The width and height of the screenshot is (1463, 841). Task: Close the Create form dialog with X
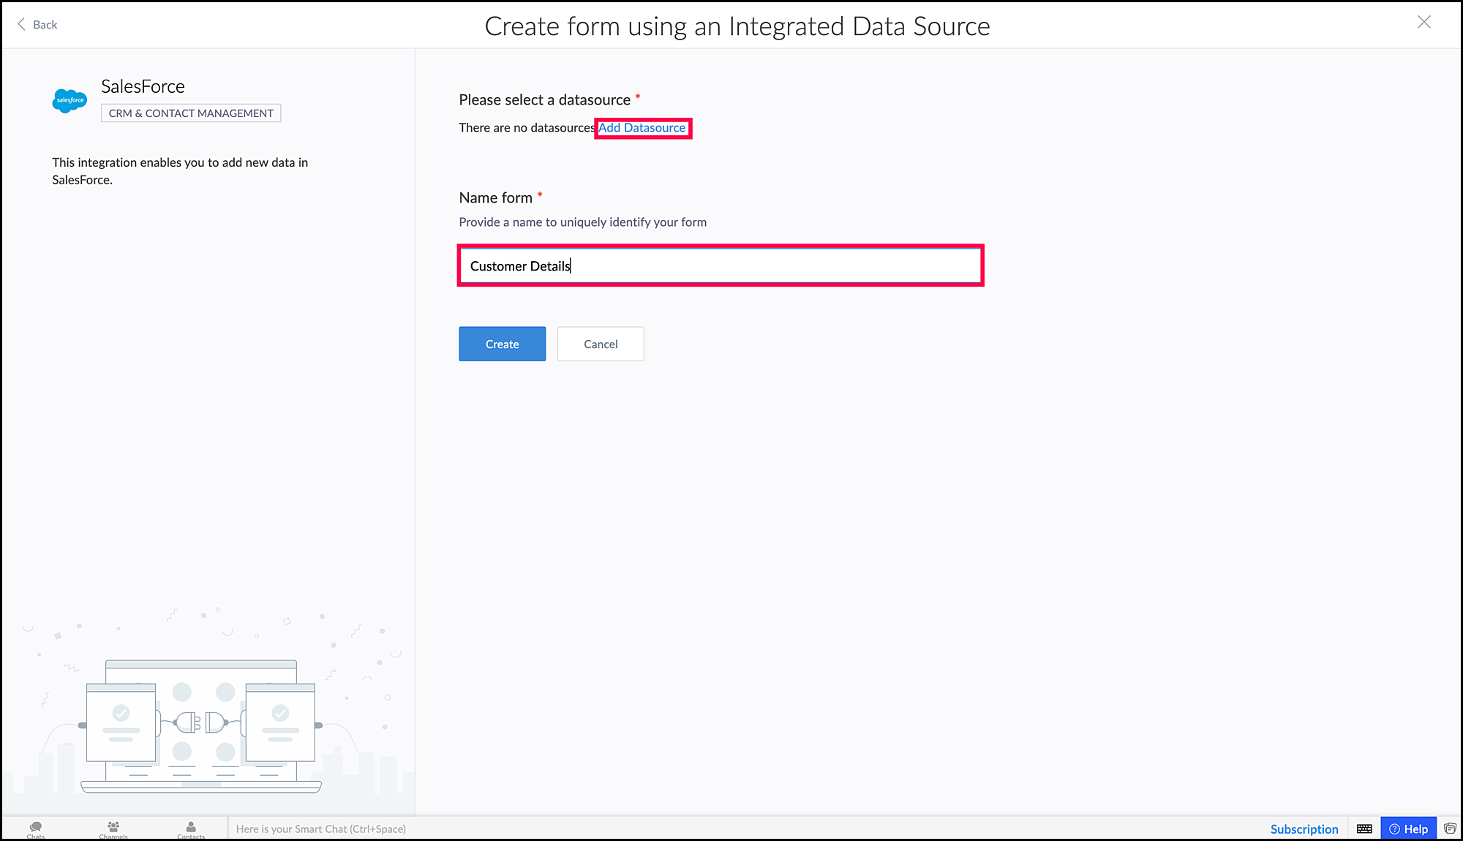pyautogui.click(x=1423, y=23)
